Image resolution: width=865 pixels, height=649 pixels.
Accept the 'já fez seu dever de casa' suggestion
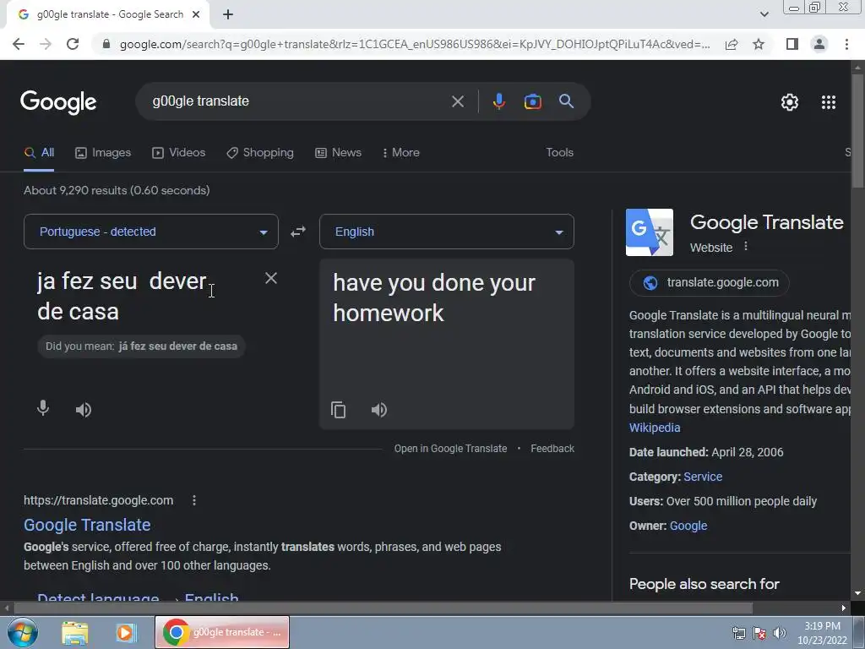coord(142,346)
